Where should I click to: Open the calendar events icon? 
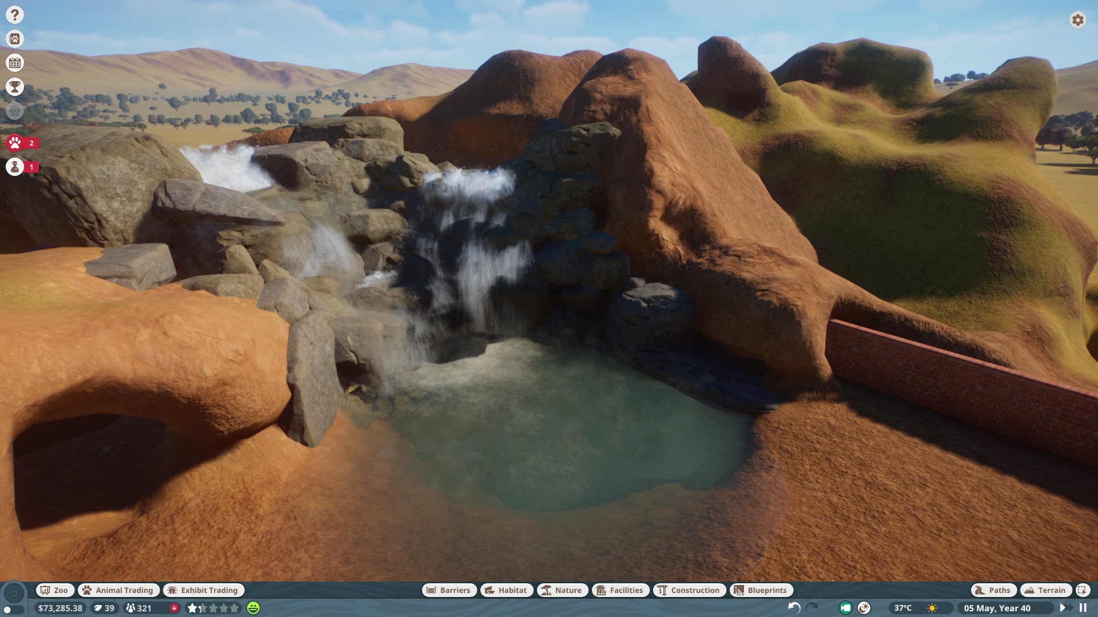15,63
